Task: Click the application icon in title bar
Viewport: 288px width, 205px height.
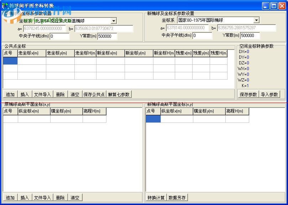Action: [x=5, y=5]
